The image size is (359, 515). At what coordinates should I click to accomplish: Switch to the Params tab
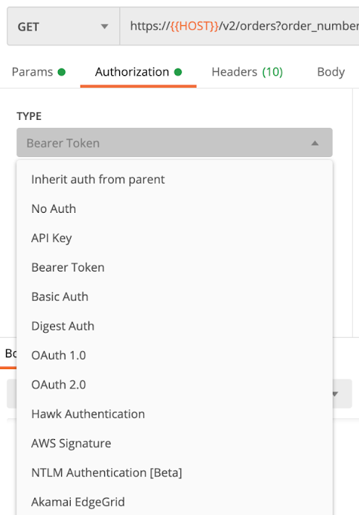coord(39,72)
